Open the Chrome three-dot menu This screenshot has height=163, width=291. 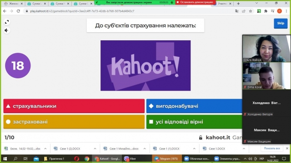coord(286,11)
